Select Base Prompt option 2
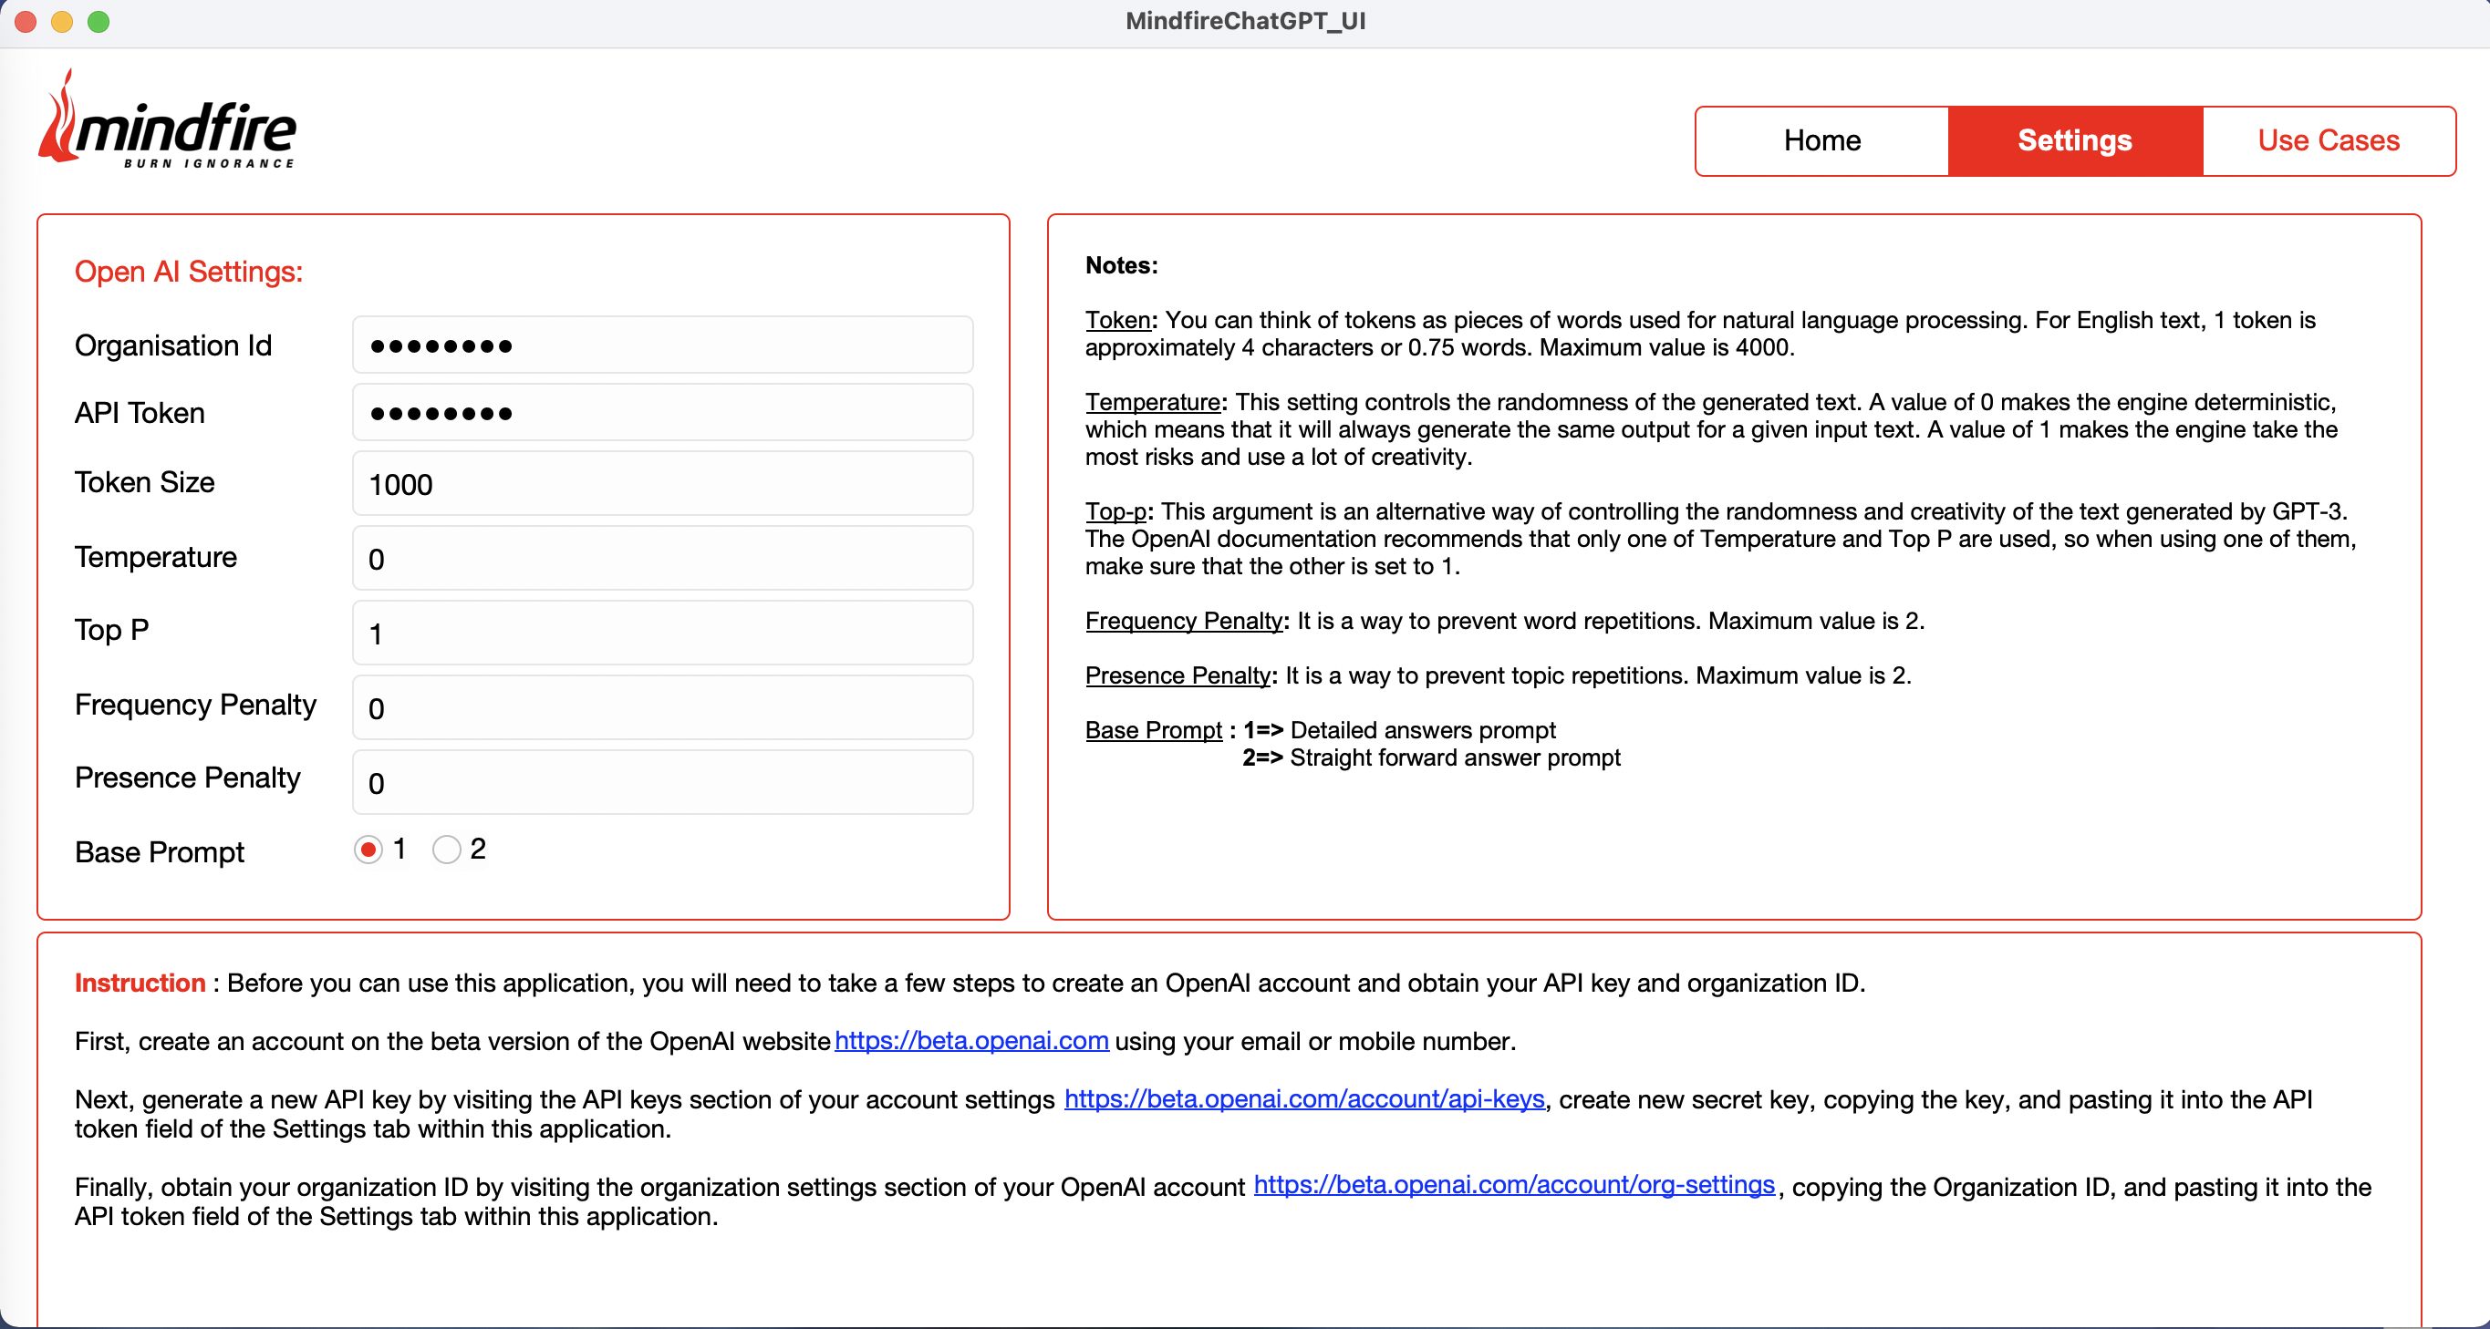This screenshot has width=2490, height=1329. click(x=447, y=850)
